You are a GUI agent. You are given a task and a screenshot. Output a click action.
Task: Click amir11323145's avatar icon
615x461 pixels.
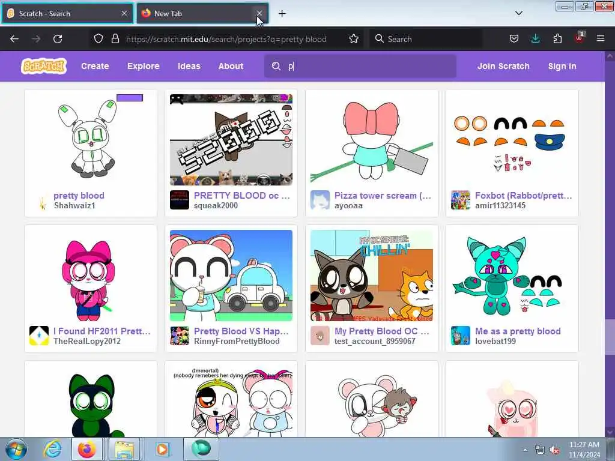click(461, 200)
